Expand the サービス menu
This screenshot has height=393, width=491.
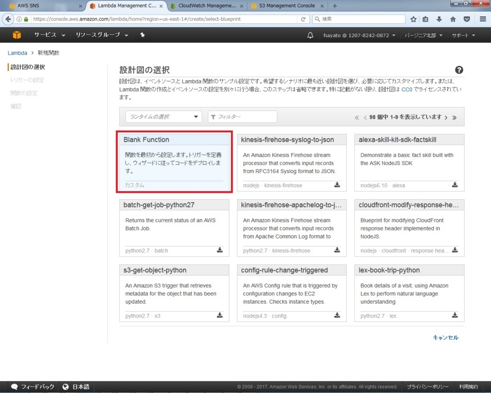[x=49, y=35]
